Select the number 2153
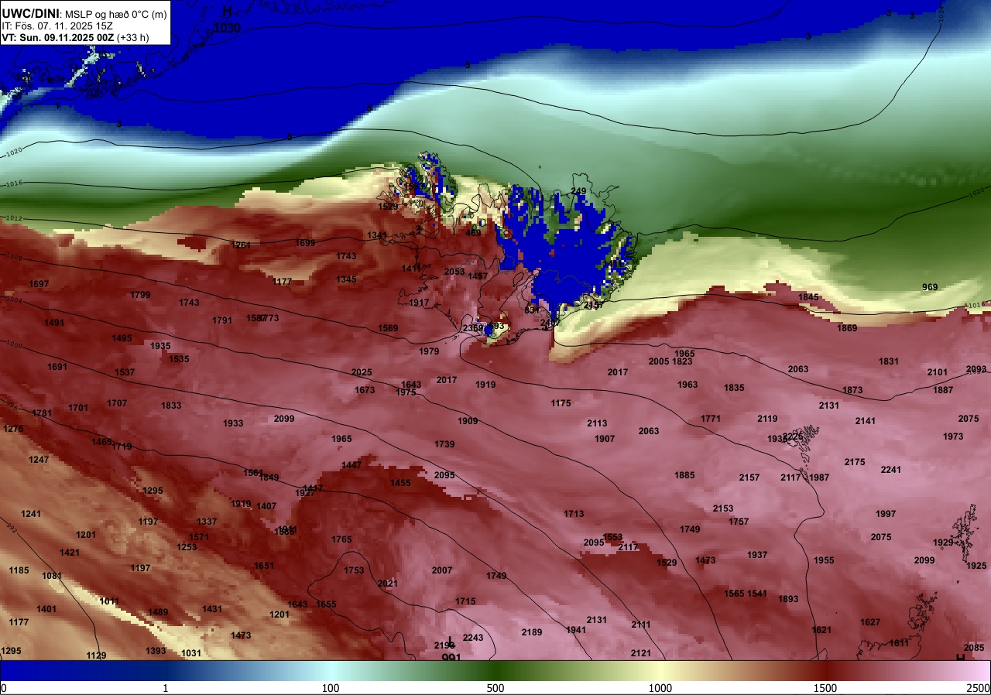Image resolution: width=991 pixels, height=695 pixels. [x=723, y=508]
